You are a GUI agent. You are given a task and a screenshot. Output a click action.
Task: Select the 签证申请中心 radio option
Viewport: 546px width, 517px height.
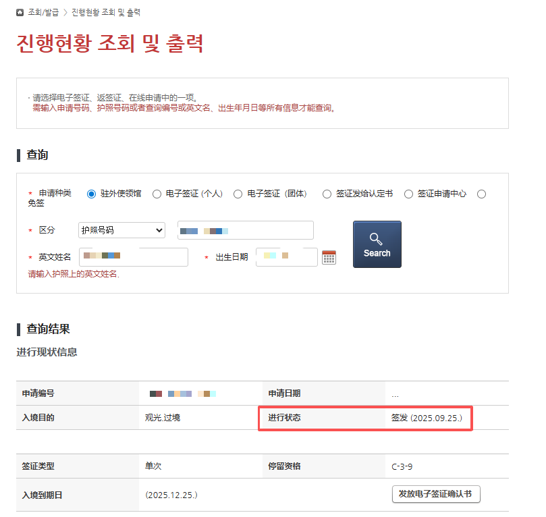point(408,194)
